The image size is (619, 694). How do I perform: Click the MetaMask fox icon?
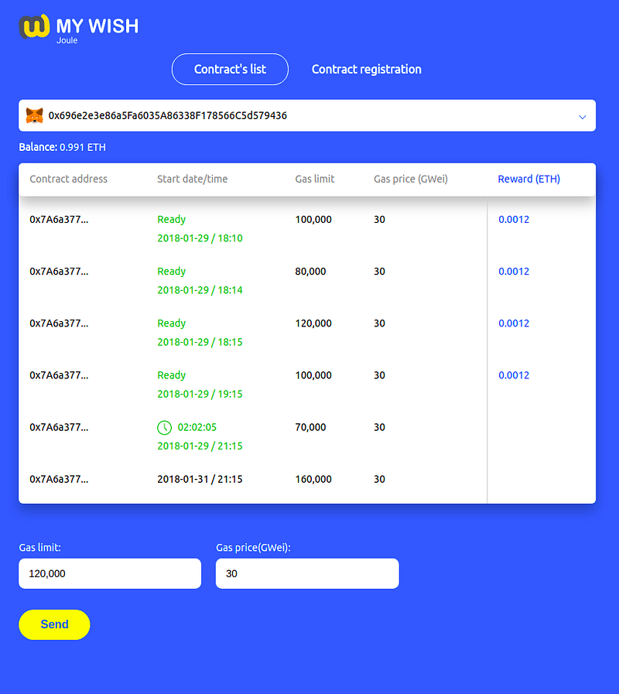[x=35, y=115]
